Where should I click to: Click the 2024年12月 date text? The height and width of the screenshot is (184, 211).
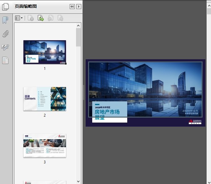[x=190, y=111]
